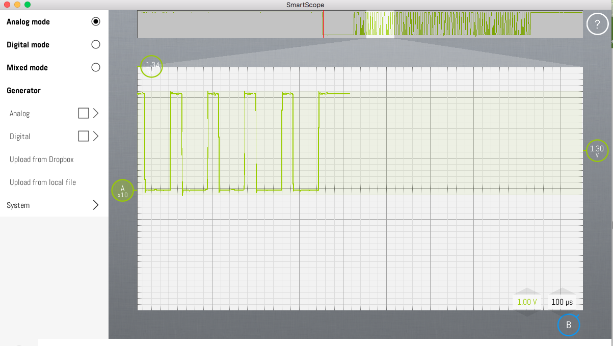613x346 pixels.
Task: Decrease timebase with arrow below 100 µs
Action: (562, 312)
